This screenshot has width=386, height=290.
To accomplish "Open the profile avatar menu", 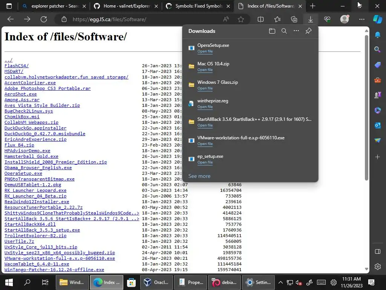I will [345, 19].
